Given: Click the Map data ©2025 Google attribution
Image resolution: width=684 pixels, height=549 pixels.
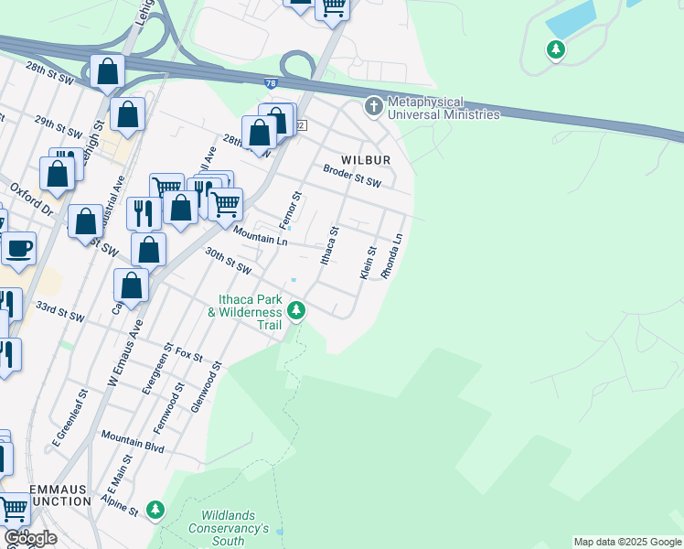Looking at the screenshot, I should [x=627, y=542].
